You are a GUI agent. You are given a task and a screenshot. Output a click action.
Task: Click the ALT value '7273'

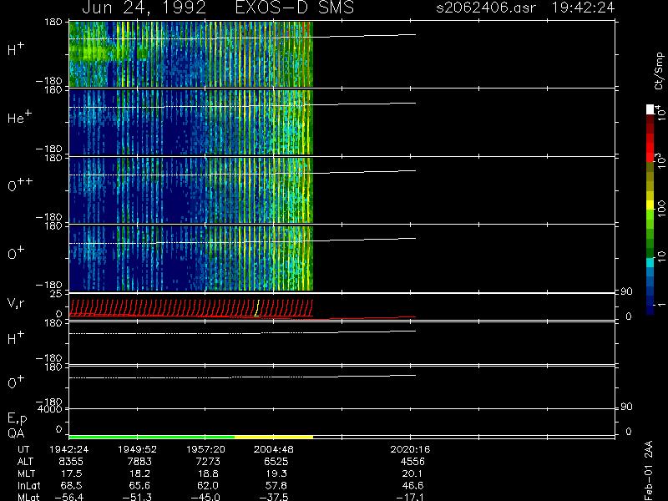[x=207, y=462]
